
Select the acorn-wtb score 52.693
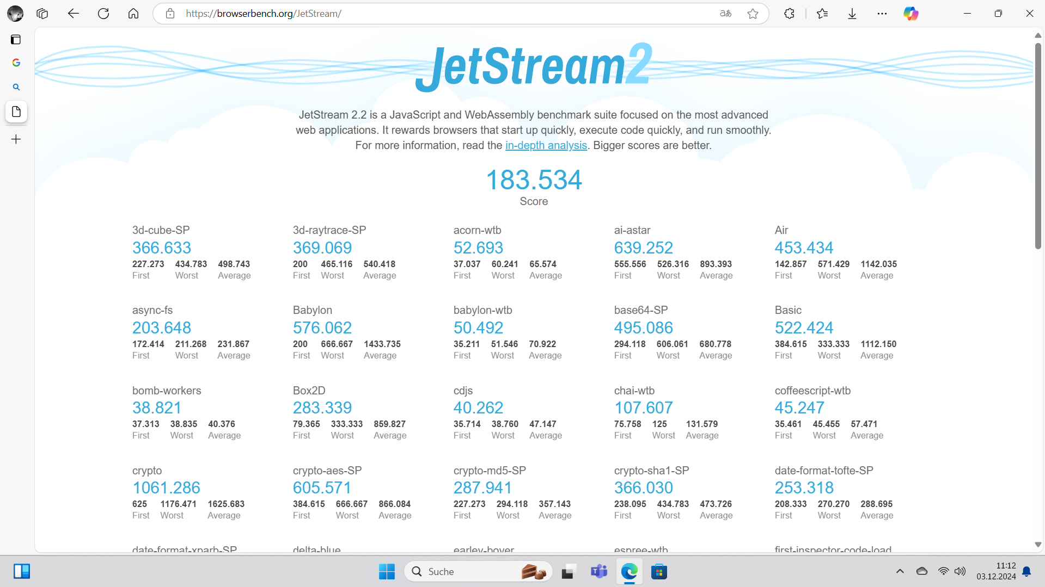478,248
